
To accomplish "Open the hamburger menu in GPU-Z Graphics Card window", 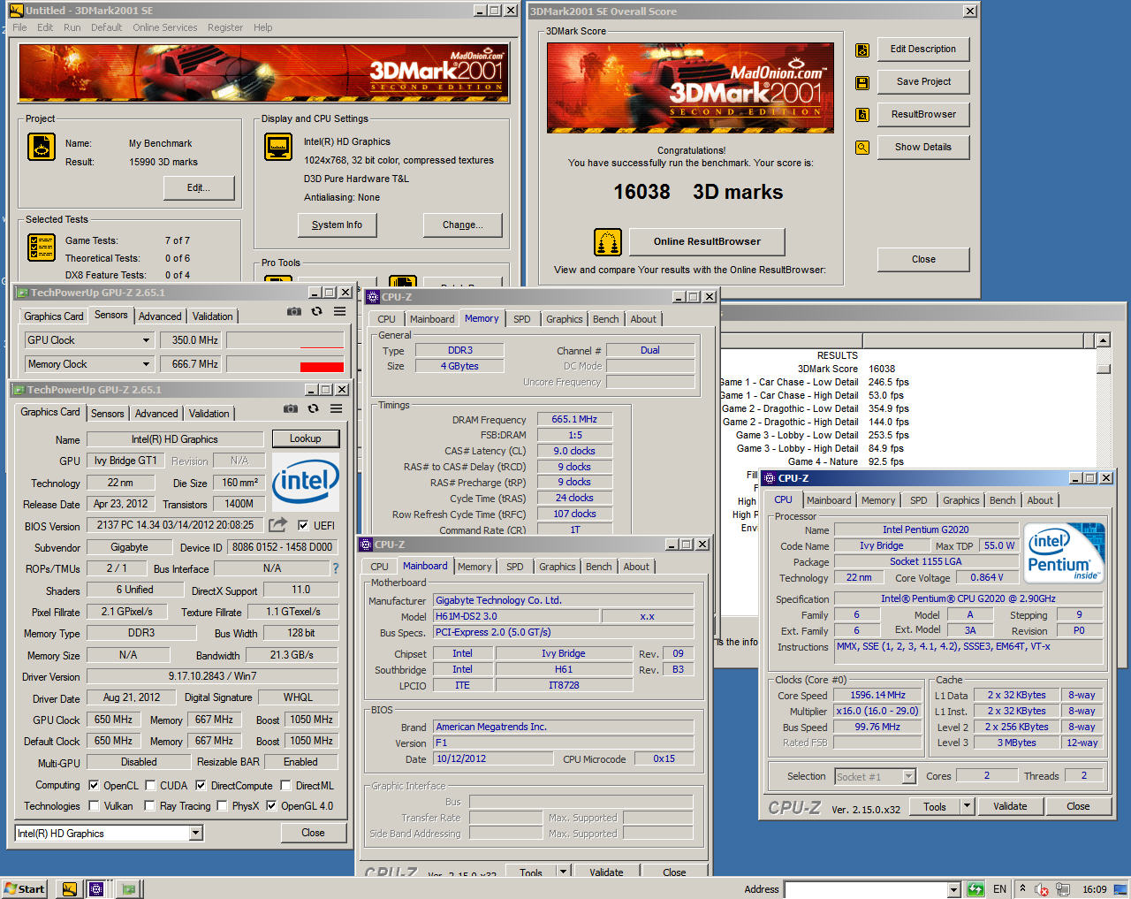I will click(x=337, y=408).
